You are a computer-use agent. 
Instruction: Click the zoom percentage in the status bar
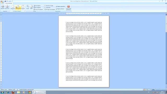tap(153, 90)
